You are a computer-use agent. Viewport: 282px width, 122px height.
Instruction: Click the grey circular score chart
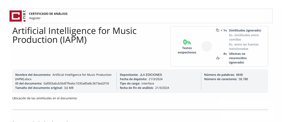pos(207,46)
